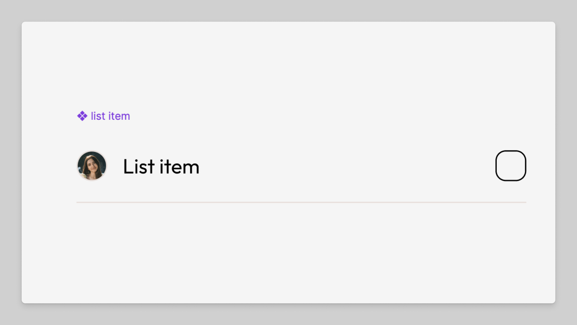577x325 pixels.
Task: Click the word "list" in the purple label
Action: (98, 116)
